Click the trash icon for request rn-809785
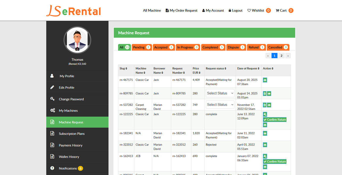Viewport: 342px width, 175px height. (265, 93)
